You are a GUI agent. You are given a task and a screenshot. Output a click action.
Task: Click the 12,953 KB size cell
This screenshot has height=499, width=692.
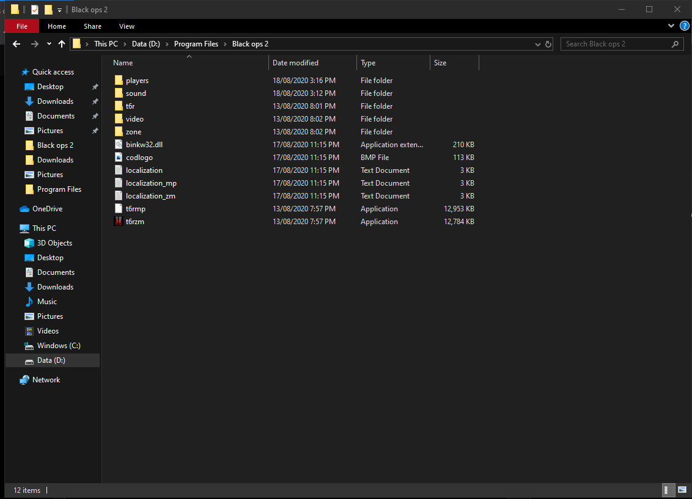459,209
